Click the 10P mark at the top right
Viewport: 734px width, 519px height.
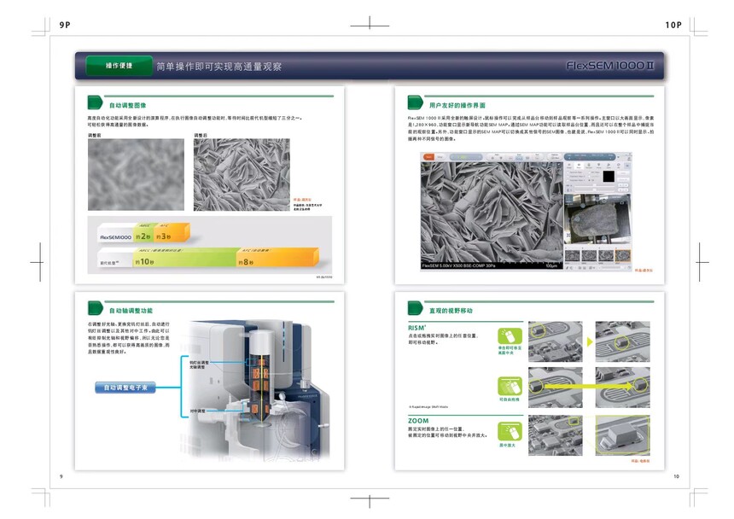point(673,25)
